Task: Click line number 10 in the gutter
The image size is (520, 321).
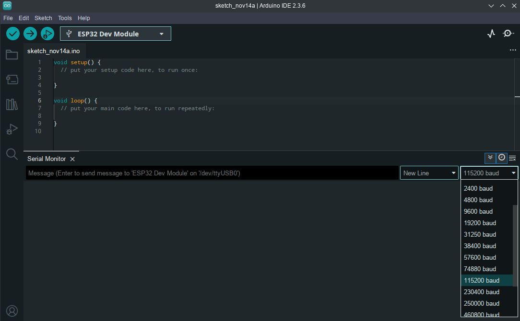Action: pos(38,131)
